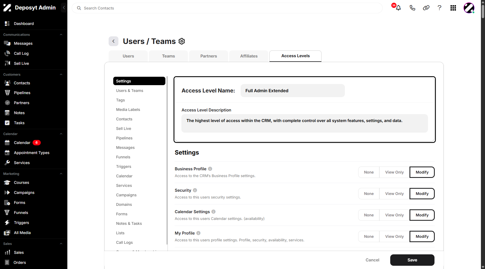Show info for Business Profile
This screenshot has height=269, width=485.
point(210,169)
